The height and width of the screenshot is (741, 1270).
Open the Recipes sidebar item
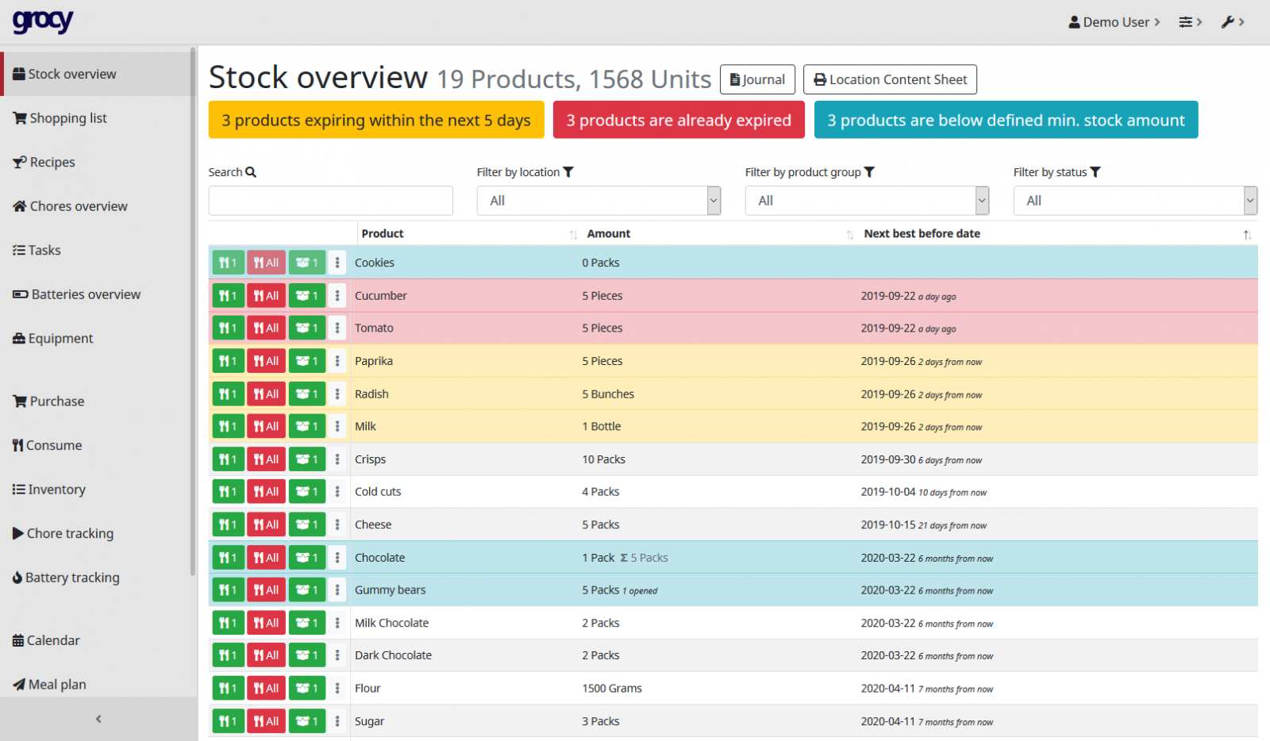tap(52, 163)
